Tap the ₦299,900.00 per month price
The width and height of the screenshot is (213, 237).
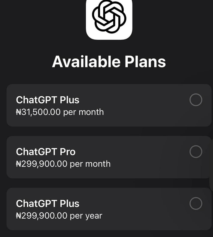[x=63, y=164]
